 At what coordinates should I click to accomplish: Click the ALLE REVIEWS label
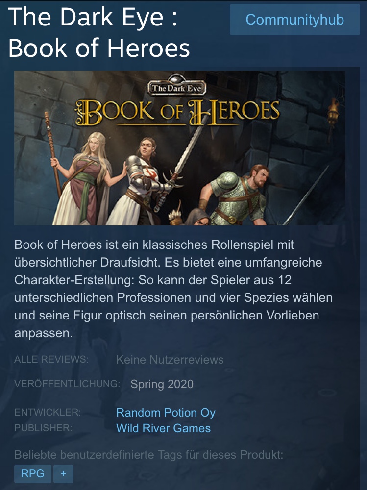(51, 359)
